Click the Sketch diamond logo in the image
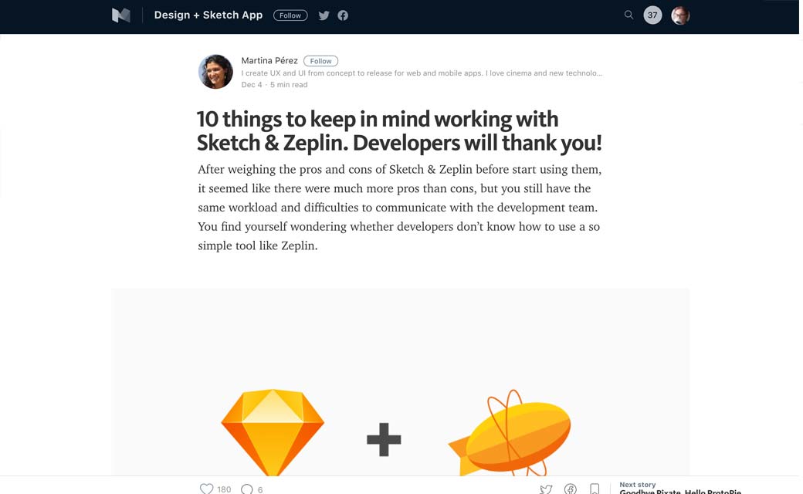 click(x=273, y=432)
